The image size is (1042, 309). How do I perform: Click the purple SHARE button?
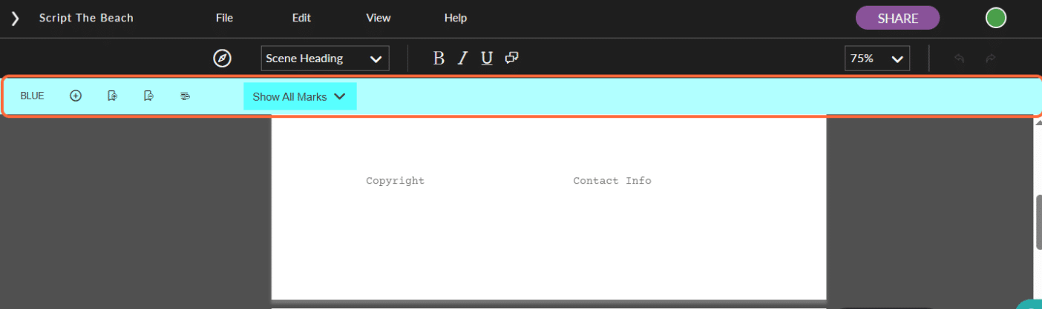[x=897, y=19]
